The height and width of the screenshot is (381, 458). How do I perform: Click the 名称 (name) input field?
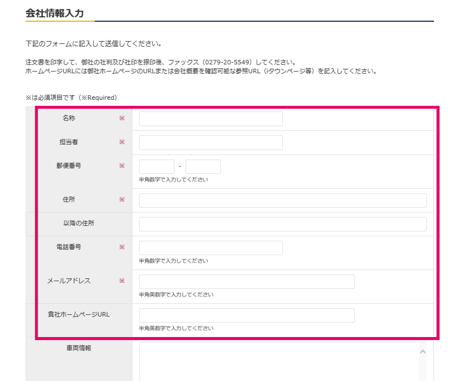[211, 119]
